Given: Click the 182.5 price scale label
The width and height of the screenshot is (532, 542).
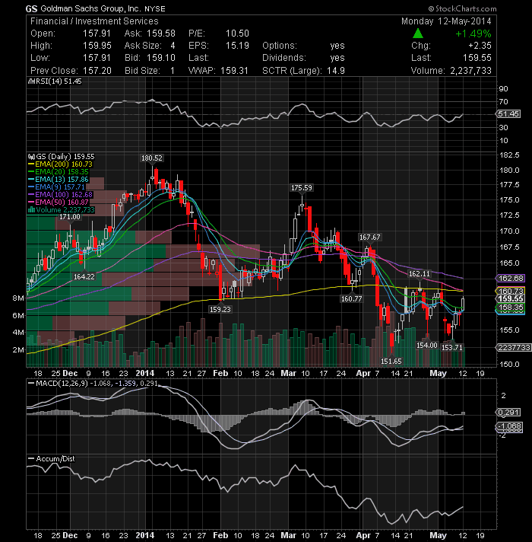Looking at the screenshot, I should 509,155.
